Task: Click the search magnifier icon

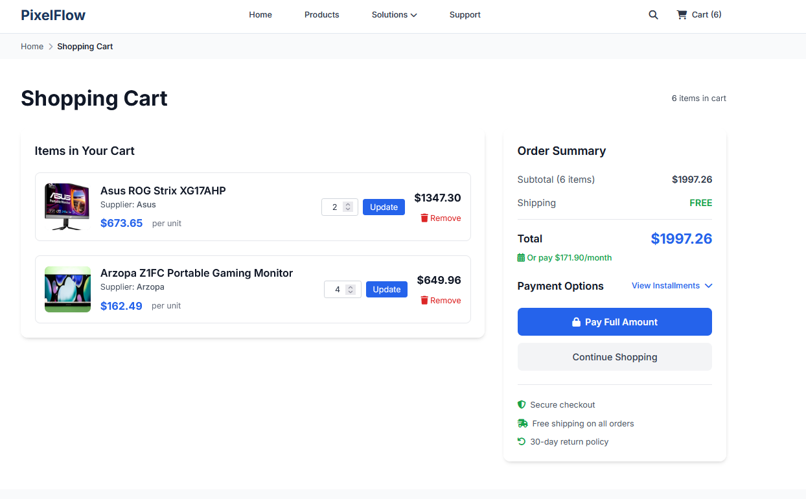Action: (653, 15)
